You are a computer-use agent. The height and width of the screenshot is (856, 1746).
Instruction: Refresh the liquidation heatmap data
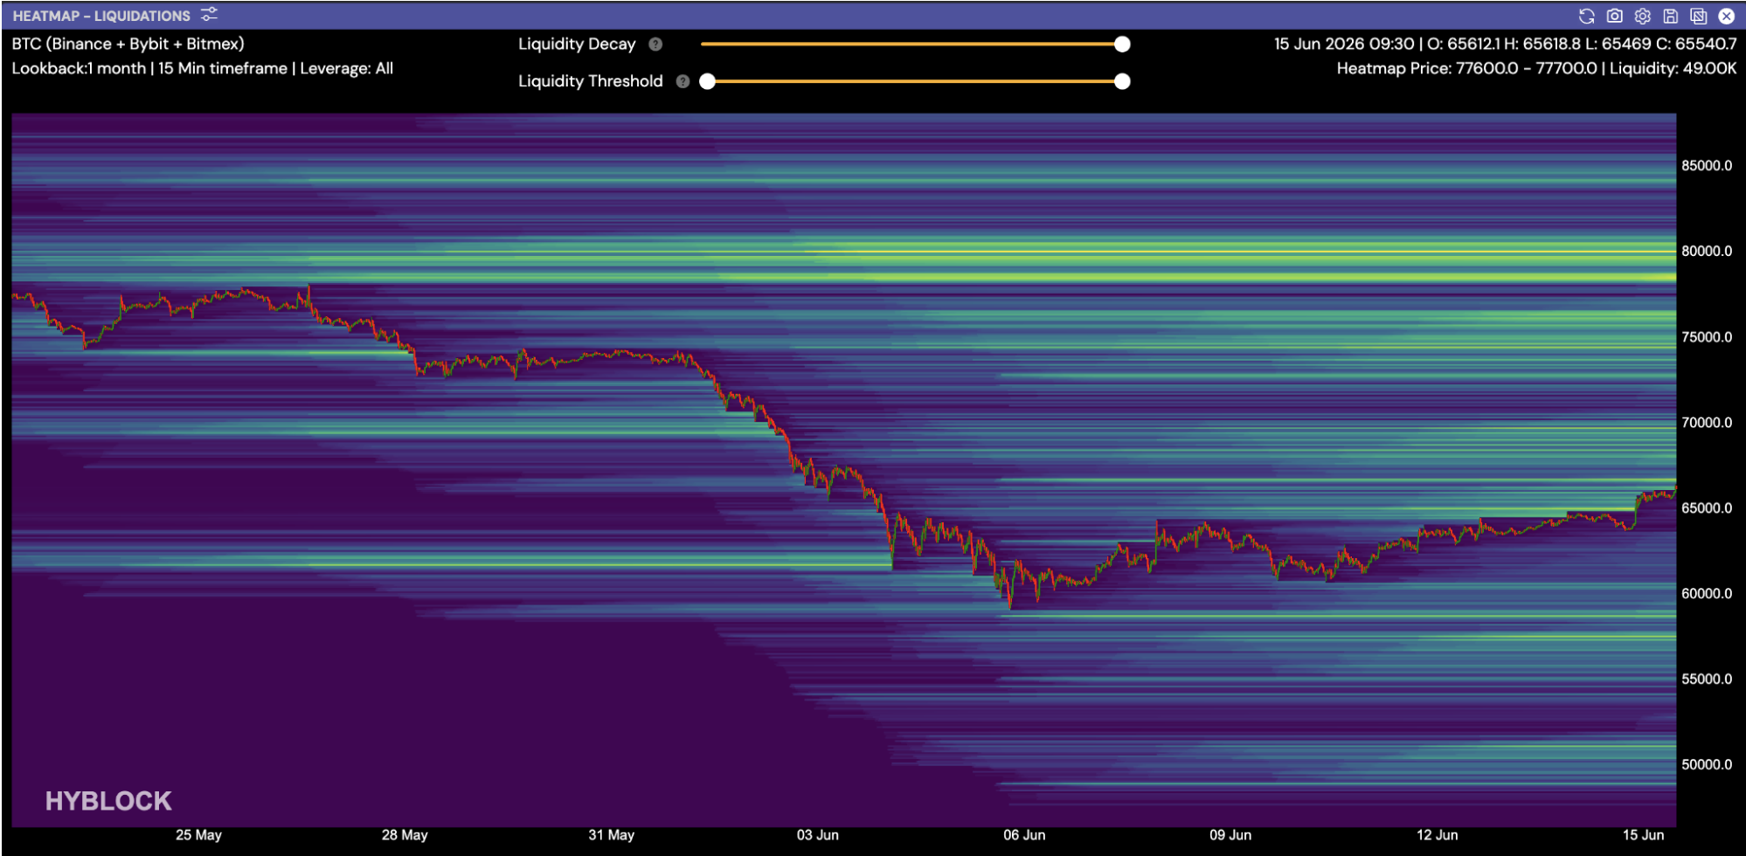pos(1587,16)
